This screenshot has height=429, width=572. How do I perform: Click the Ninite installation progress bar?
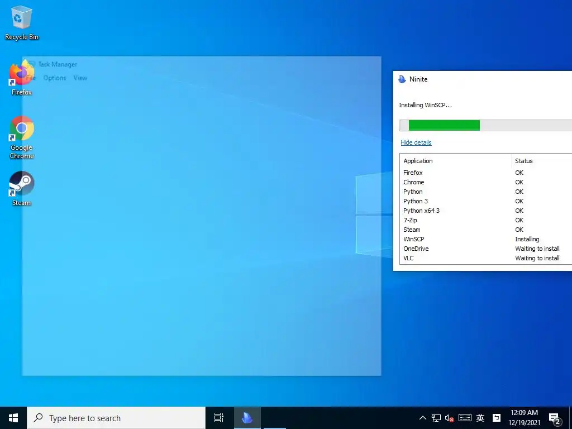pyautogui.click(x=485, y=125)
